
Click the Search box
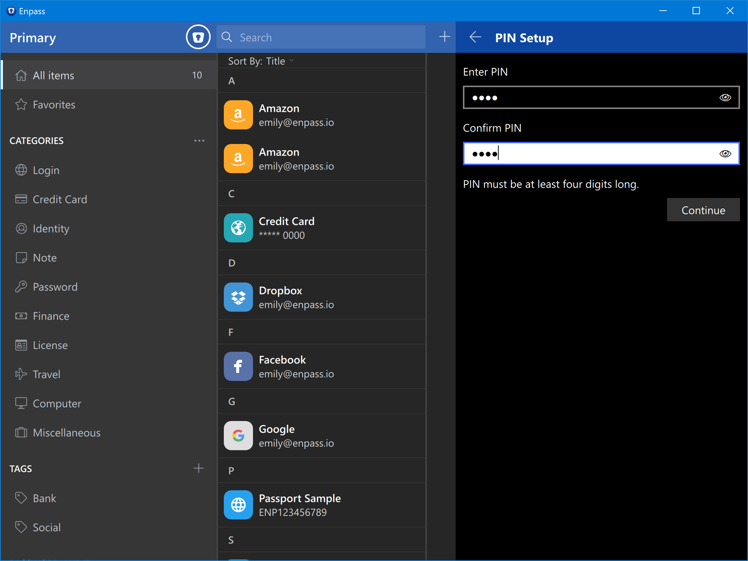(x=321, y=37)
